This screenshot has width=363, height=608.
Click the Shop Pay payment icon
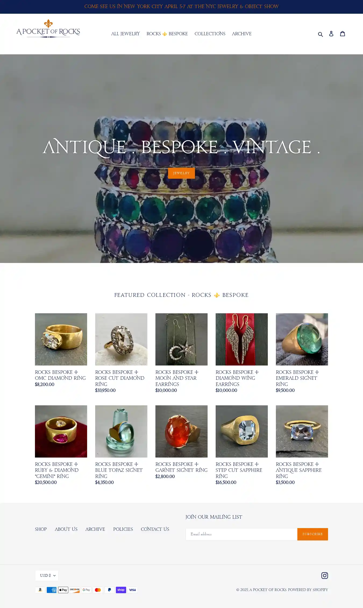tap(121, 590)
